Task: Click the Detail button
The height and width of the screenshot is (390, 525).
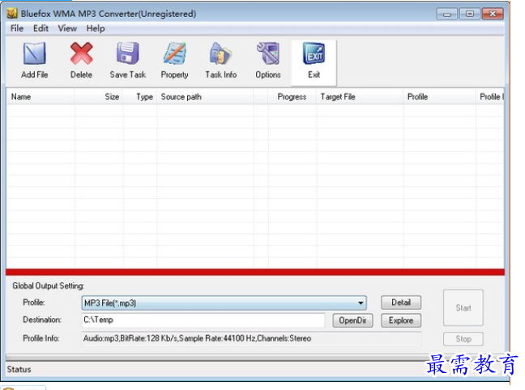Action: pos(401,303)
